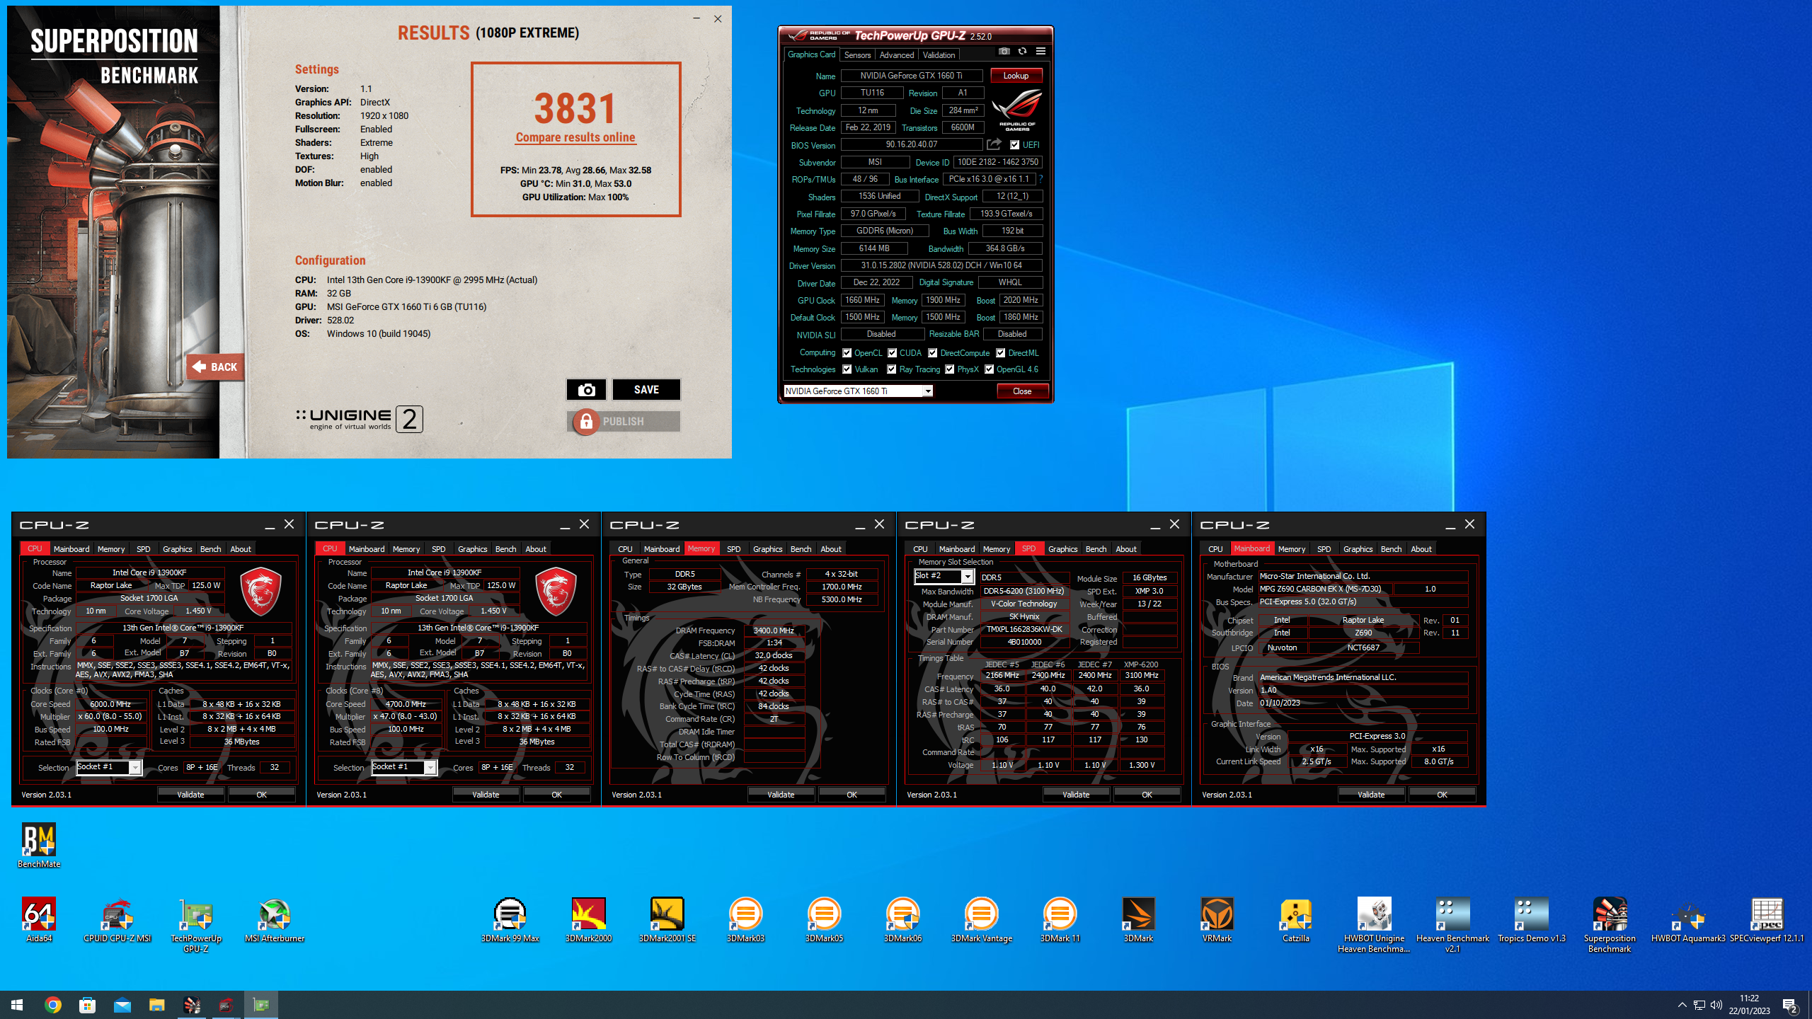Switch to the Advanced tab in GPU-Z
The image size is (1812, 1019).
[x=897, y=55]
